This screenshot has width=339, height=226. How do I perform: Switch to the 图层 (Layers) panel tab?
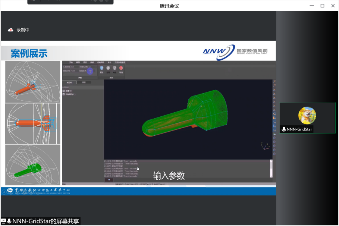click(x=84, y=82)
